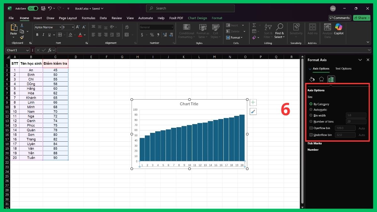Enable the Overflow bin checkbox
377x212 pixels.
[x=311, y=128]
